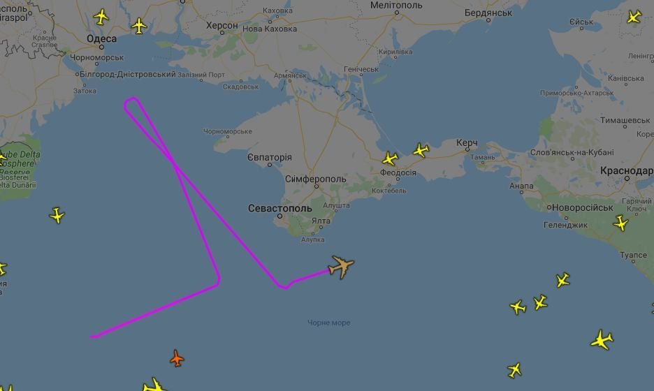This screenshot has width=654, height=391.
Task: Click the Краснодар city label
Action: 627,170
